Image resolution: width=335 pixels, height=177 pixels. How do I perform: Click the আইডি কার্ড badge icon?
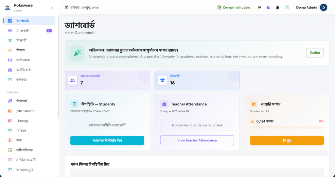[x=10, y=70]
